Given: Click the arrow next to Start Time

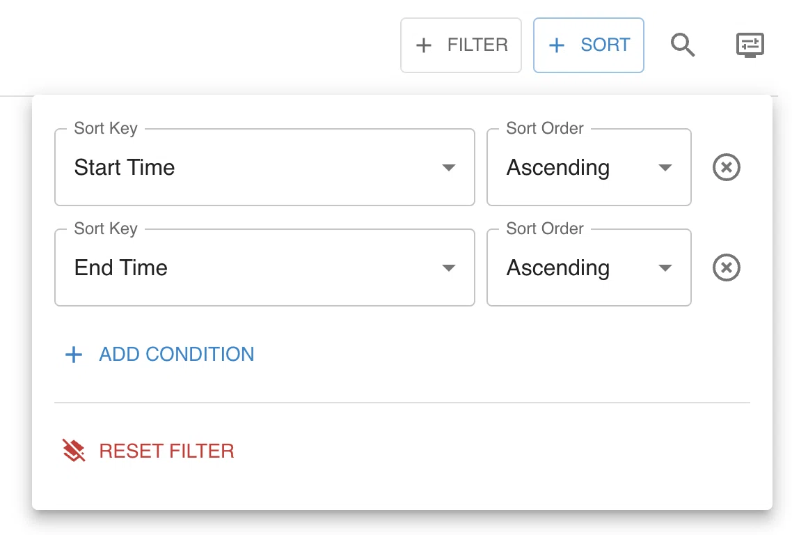Looking at the screenshot, I should pos(448,167).
